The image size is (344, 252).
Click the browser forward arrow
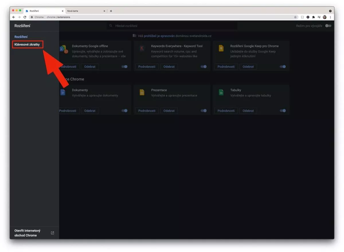[x=19, y=17]
